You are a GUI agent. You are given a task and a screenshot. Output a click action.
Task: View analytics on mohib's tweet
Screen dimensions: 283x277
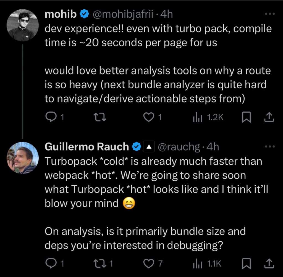(x=198, y=117)
